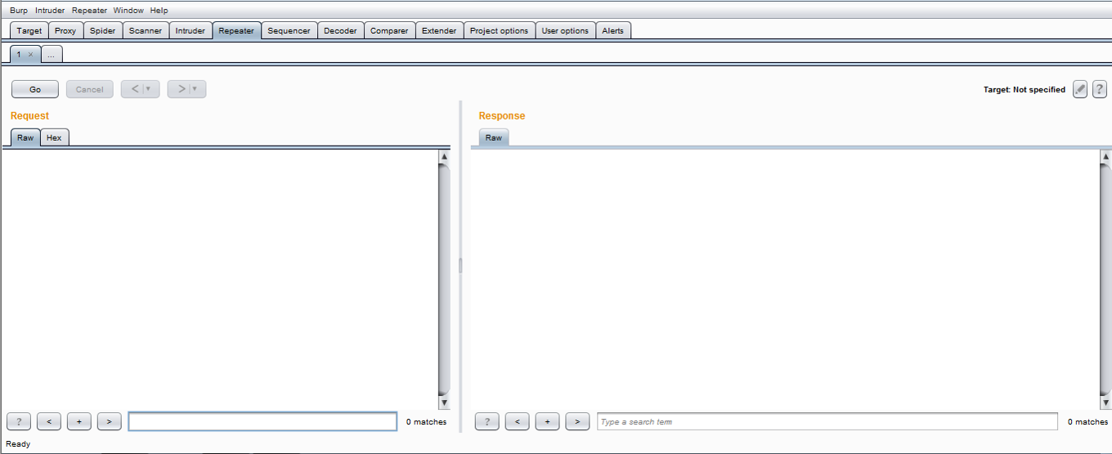This screenshot has height=454, width=1112.
Task: Open the Repeater menu in menu bar
Action: pos(89,11)
